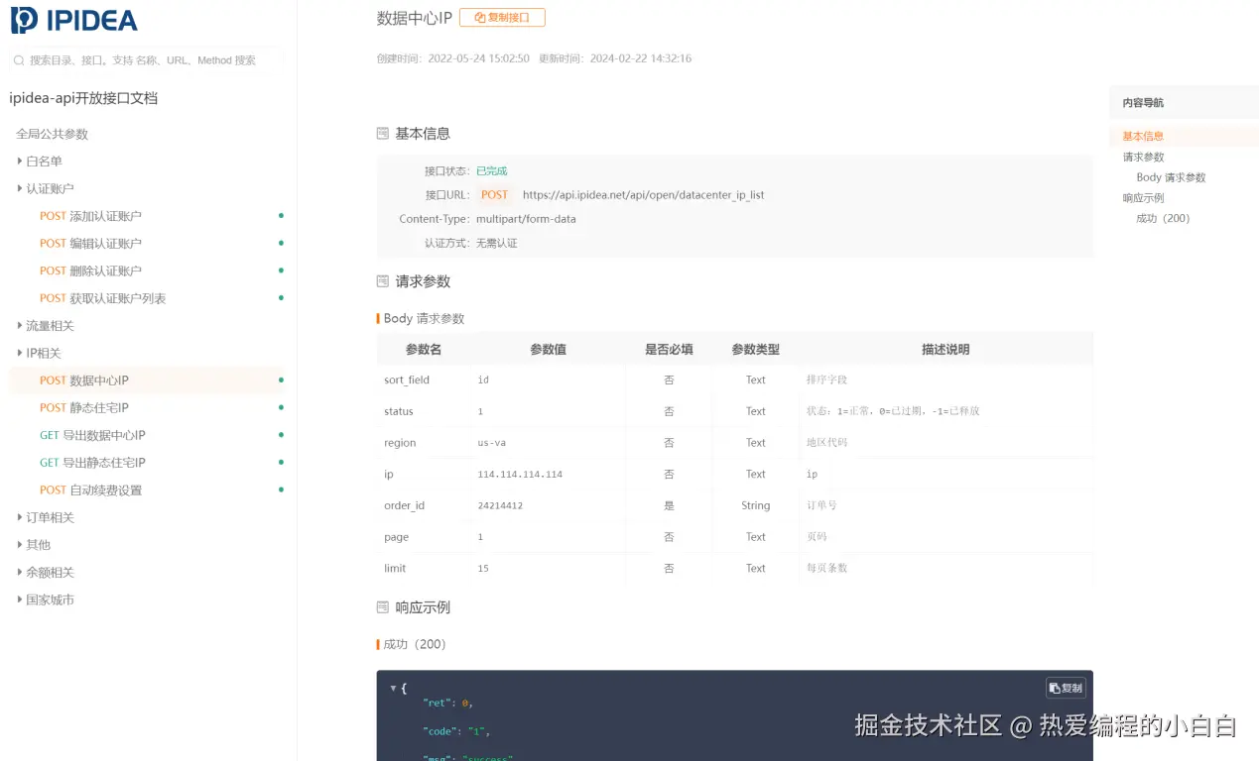Image resolution: width=1259 pixels, height=761 pixels.
Task: Expand the 余额相关 tree folder
Action: pos(20,572)
